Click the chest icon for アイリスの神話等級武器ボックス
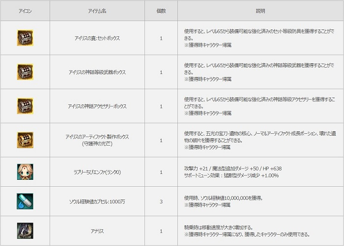The height and width of the screenshot is (246, 344). click(x=25, y=72)
